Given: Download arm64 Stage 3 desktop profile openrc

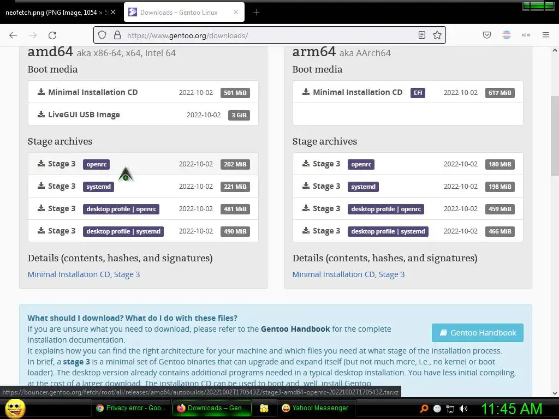Looking at the screenshot, I should click(x=408, y=209).
